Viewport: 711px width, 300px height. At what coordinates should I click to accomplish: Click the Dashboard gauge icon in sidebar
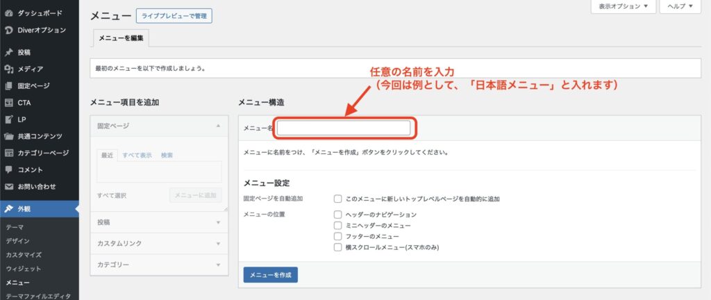8,13
